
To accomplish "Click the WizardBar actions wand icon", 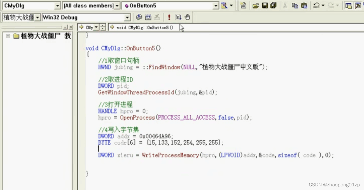I will click(224, 5).
